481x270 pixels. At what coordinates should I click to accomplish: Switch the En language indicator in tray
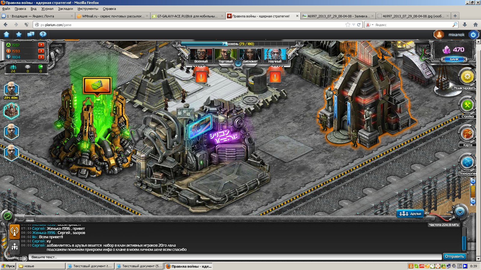pos(459,266)
